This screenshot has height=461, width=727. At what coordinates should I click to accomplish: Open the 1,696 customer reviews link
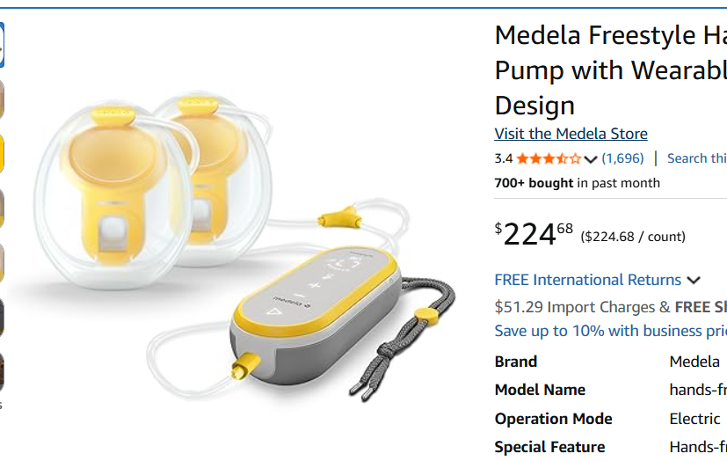(622, 158)
